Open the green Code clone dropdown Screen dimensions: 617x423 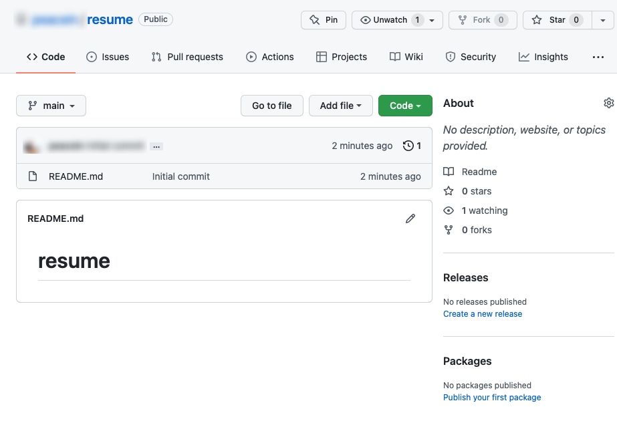point(405,106)
